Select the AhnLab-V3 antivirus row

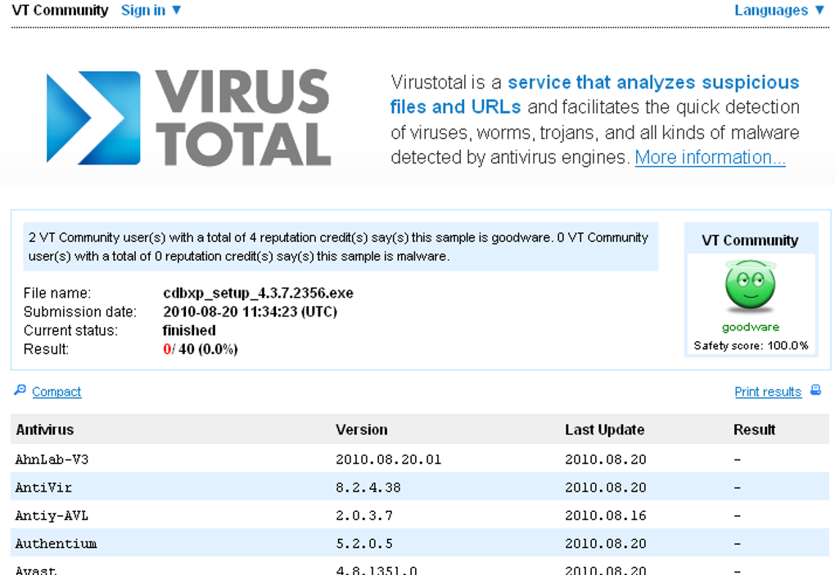420,459
